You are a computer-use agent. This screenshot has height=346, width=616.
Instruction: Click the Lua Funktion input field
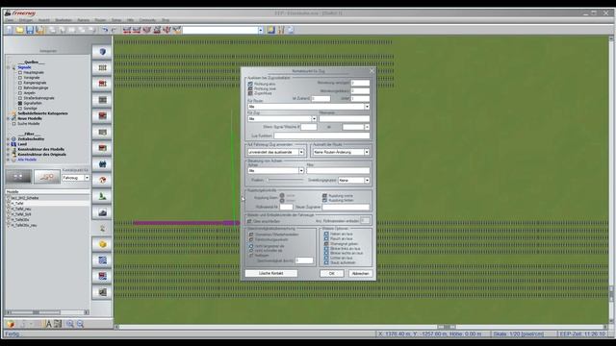[321, 136]
